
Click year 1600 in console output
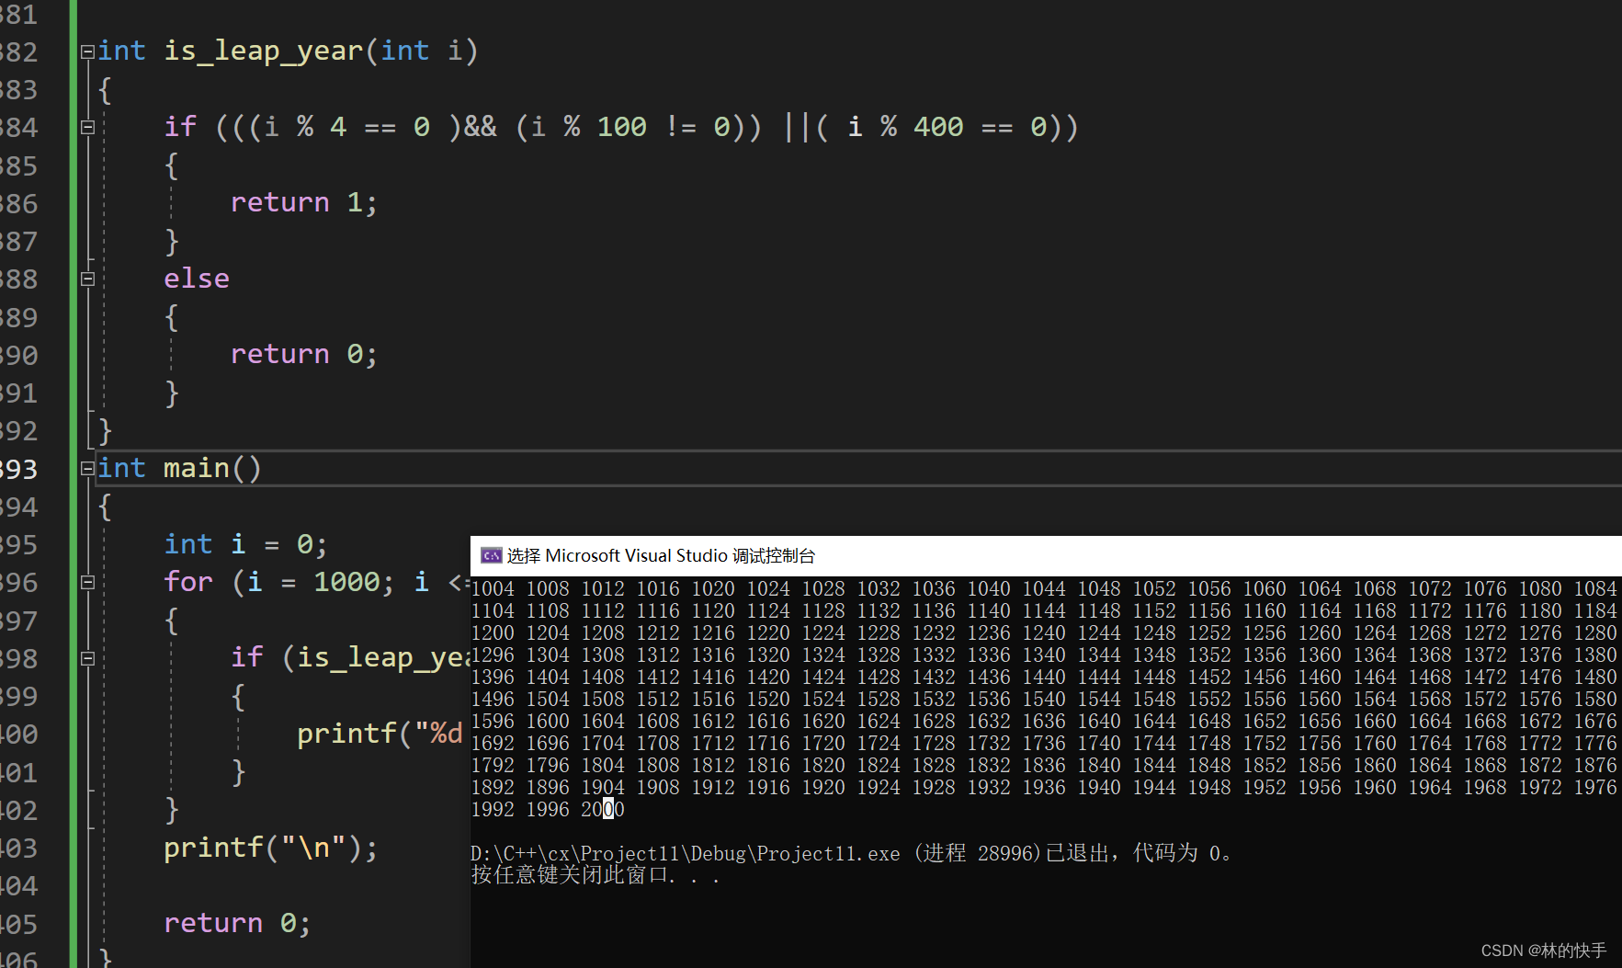(x=548, y=721)
